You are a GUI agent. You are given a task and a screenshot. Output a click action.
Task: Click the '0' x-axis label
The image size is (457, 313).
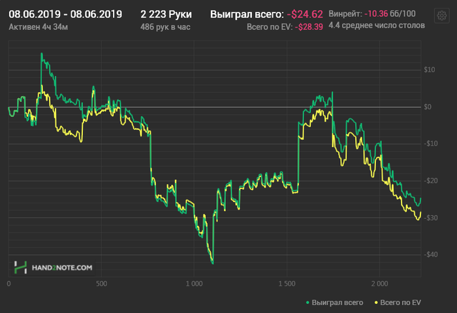8,284
